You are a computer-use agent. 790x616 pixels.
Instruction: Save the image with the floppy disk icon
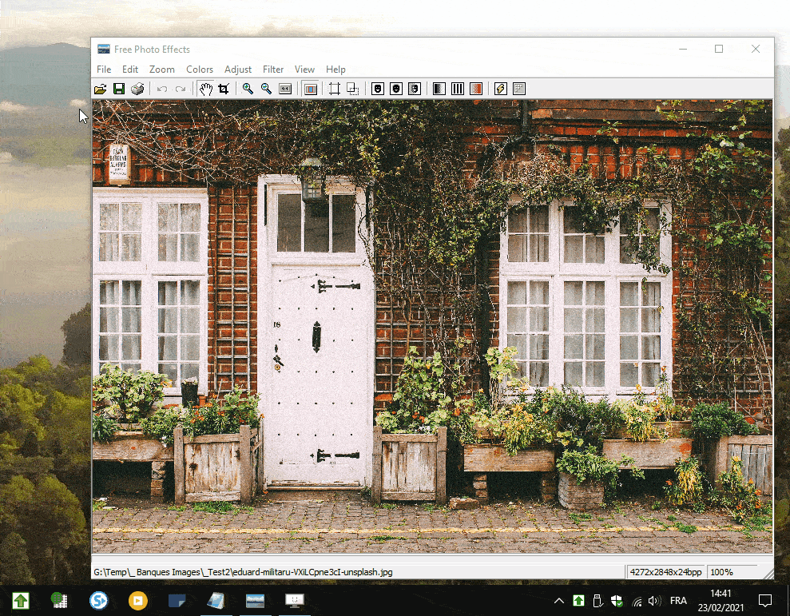(x=119, y=89)
